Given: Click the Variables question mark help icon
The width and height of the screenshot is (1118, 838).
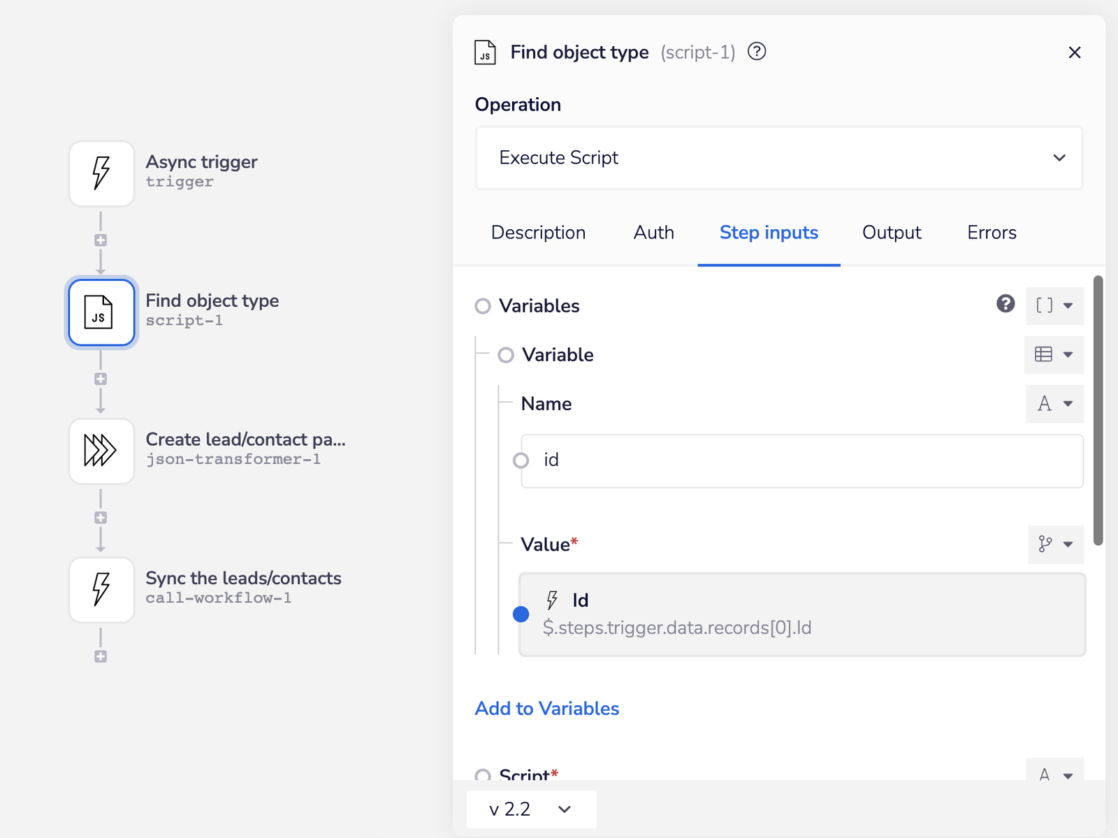Looking at the screenshot, I should pos(1006,304).
